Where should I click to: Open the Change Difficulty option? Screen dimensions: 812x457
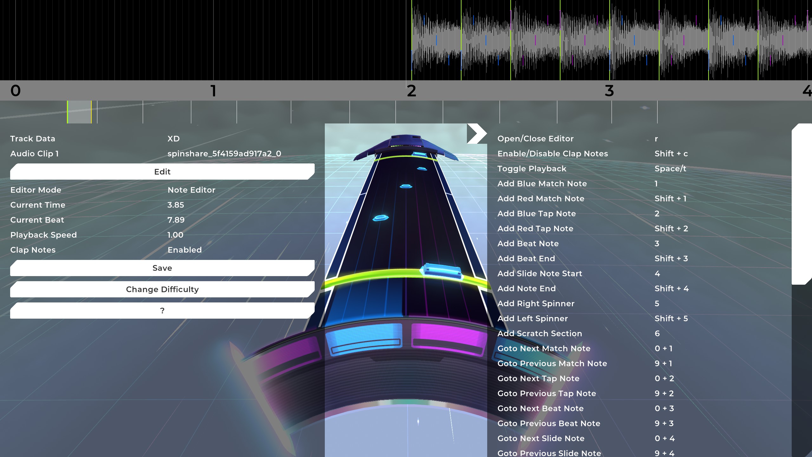[x=162, y=289]
